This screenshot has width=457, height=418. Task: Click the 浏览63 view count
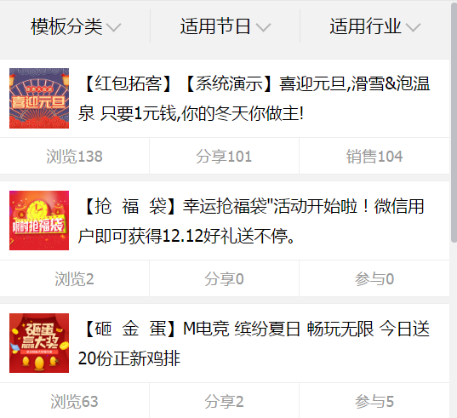point(74,401)
